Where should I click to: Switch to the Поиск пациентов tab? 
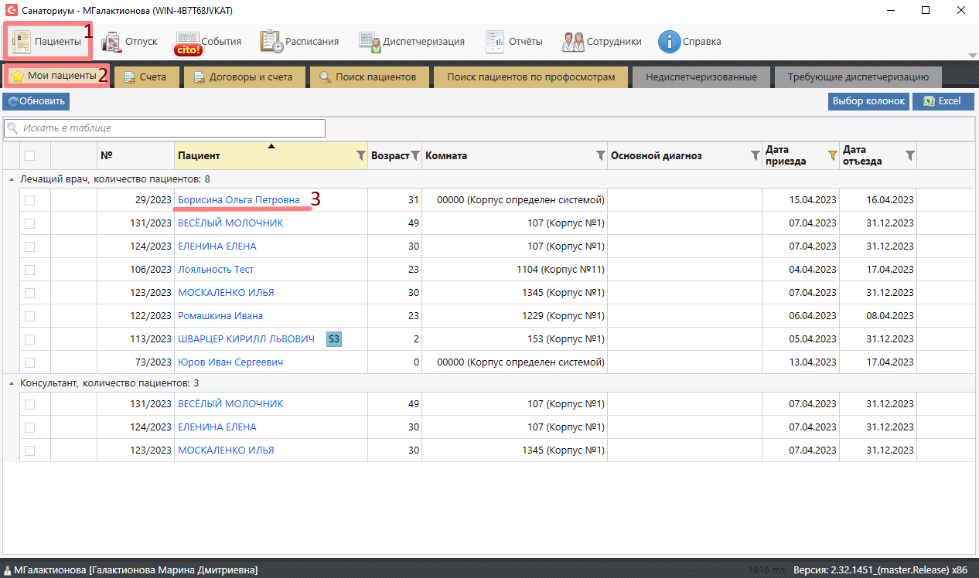(x=368, y=77)
